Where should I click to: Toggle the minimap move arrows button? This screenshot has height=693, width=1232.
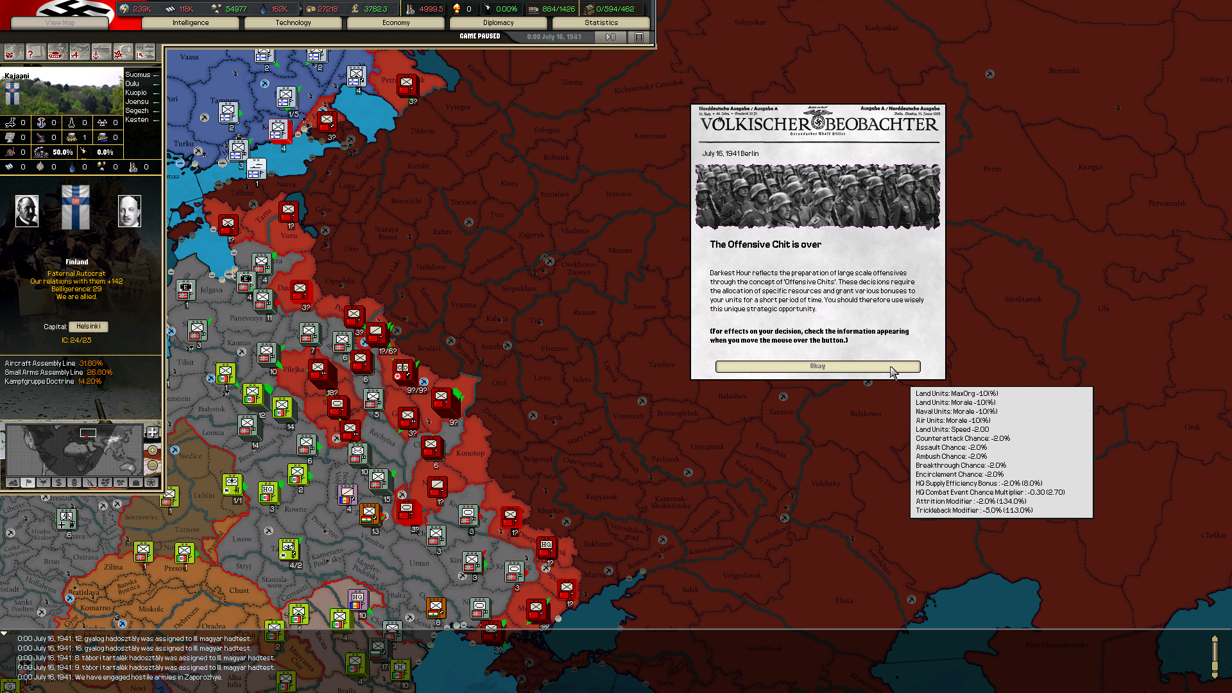pos(153,432)
